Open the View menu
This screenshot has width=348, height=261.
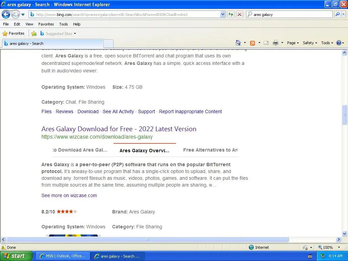click(29, 24)
